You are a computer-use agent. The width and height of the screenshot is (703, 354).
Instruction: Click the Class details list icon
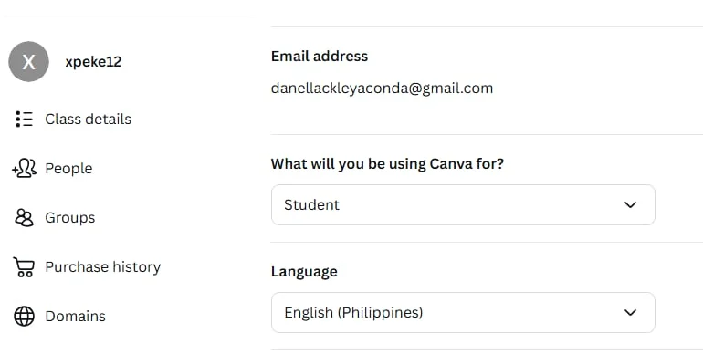25,120
